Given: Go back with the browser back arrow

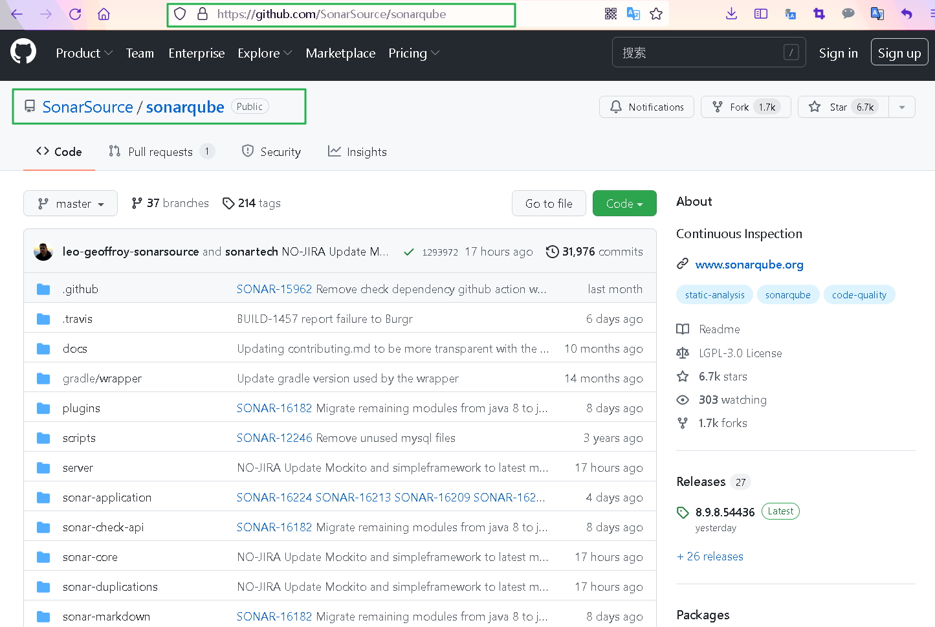Looking at the screenshot, I should tap(17, 14).
